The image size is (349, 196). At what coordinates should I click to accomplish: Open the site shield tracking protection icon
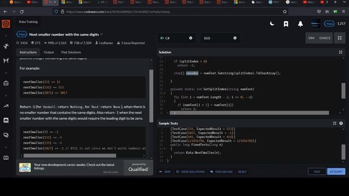pos(56,11)
